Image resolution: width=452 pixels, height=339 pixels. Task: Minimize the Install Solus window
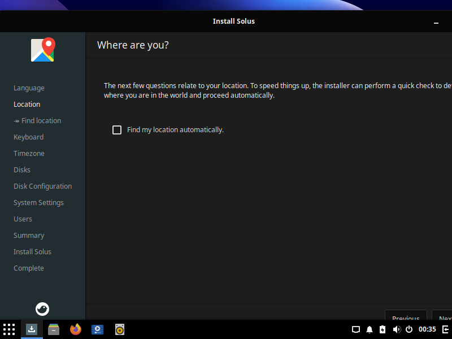pyautogui.click(x=436, y=21)
